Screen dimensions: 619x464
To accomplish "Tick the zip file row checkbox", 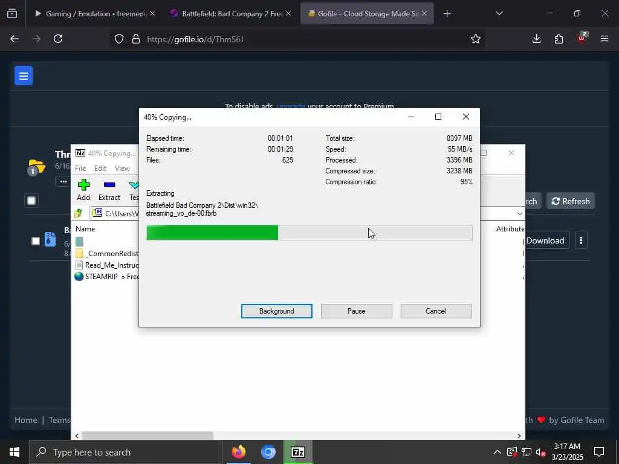I will pyautogui.click(x=36, y=240).
